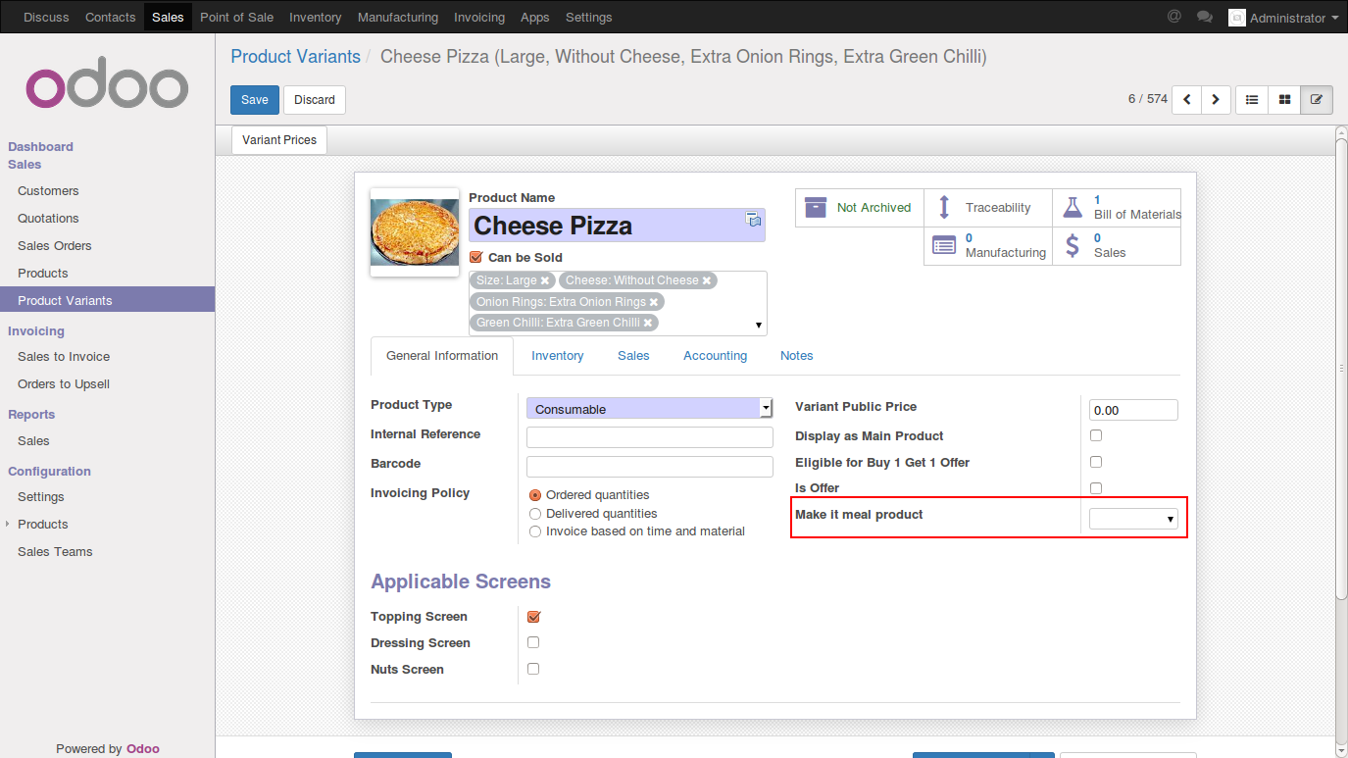Go to Product Variants breadcrumb
Screen dimensions: 1348x758
[296, 57]
